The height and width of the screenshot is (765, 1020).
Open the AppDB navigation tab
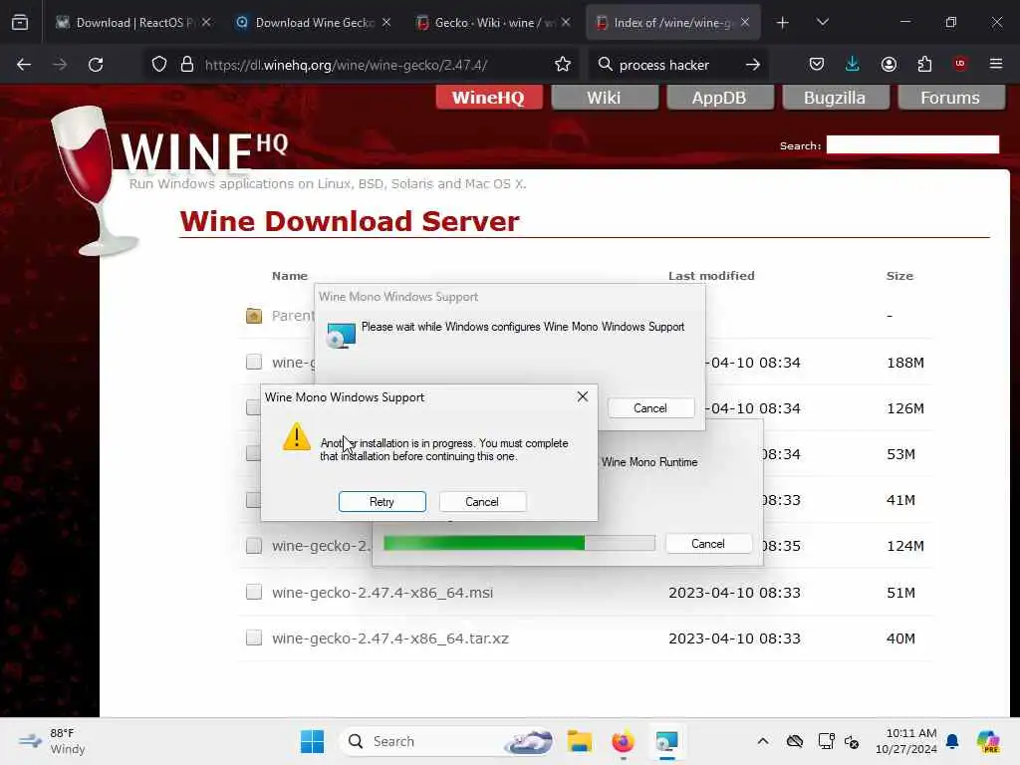(719, 98)
